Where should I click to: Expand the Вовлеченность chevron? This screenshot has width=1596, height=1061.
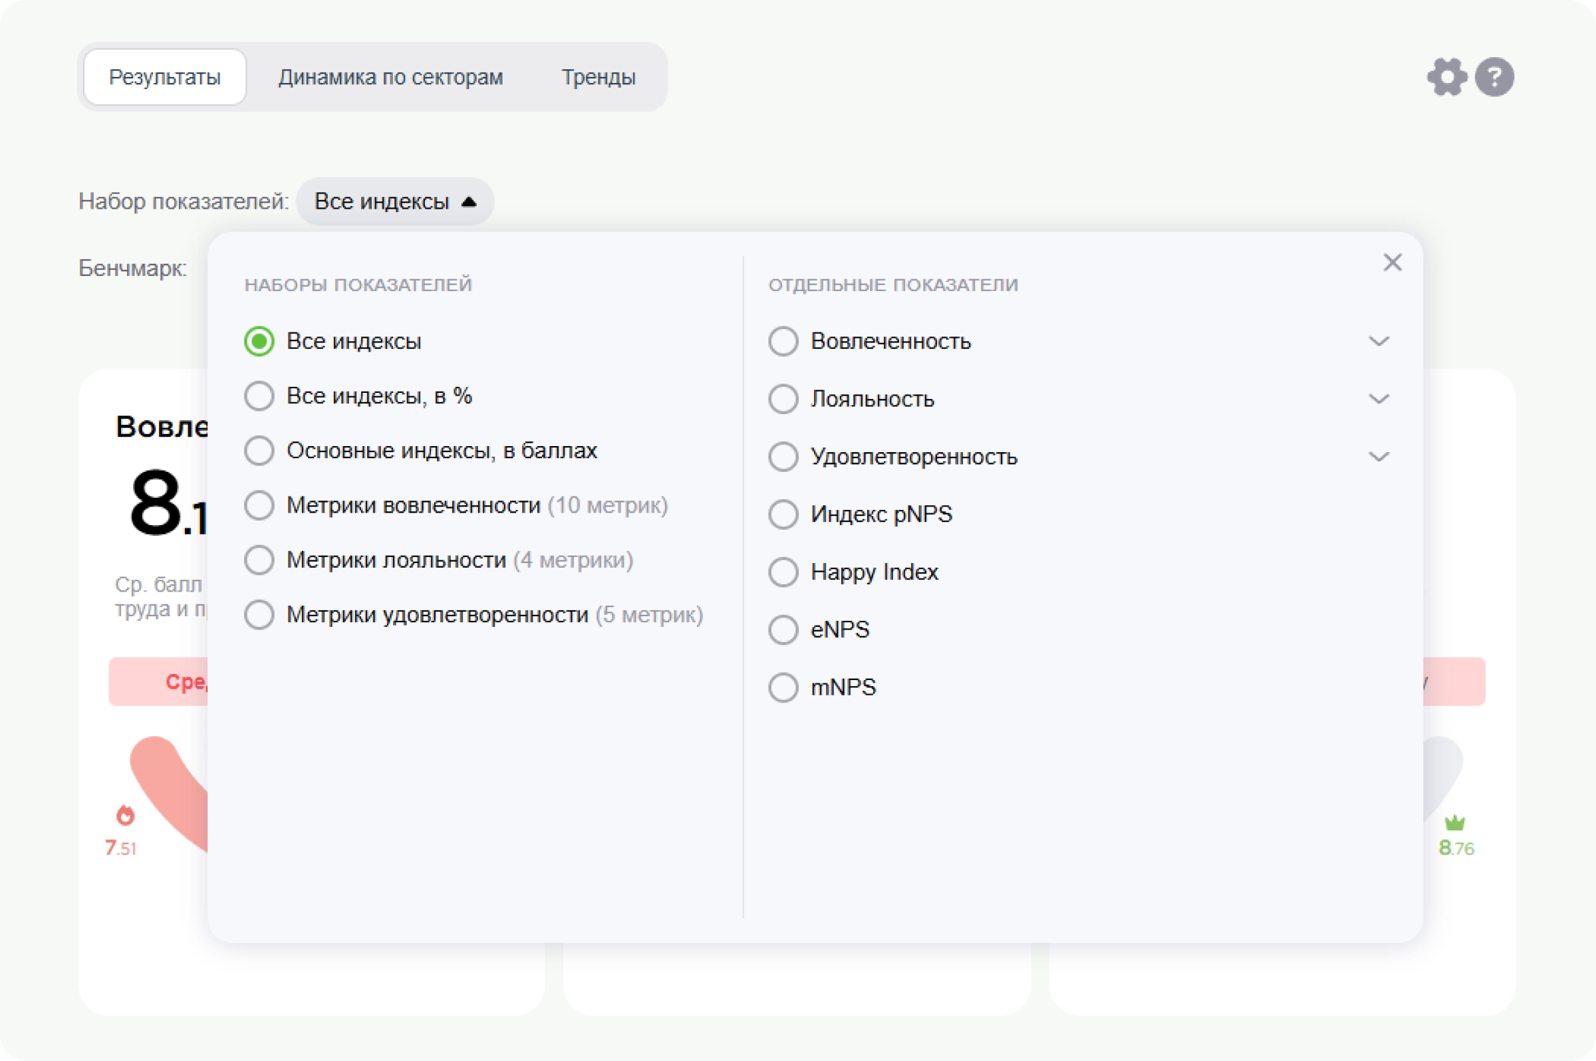click(x=1378, y=341)
